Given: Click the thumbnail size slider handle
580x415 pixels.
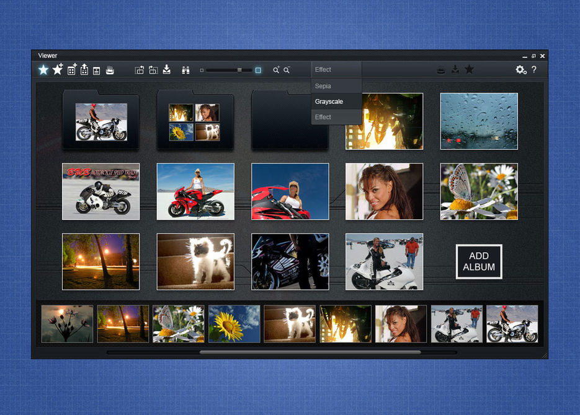Looking at the screenshot, I should (239, 71).
